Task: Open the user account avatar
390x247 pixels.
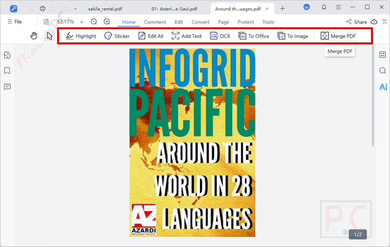Action: (307, 7)
